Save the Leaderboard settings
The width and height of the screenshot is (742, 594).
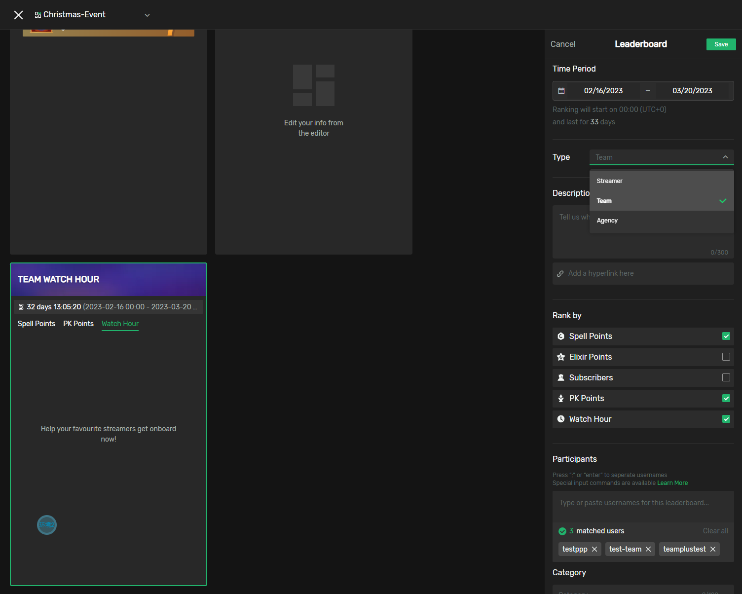[x=721, y=44]
